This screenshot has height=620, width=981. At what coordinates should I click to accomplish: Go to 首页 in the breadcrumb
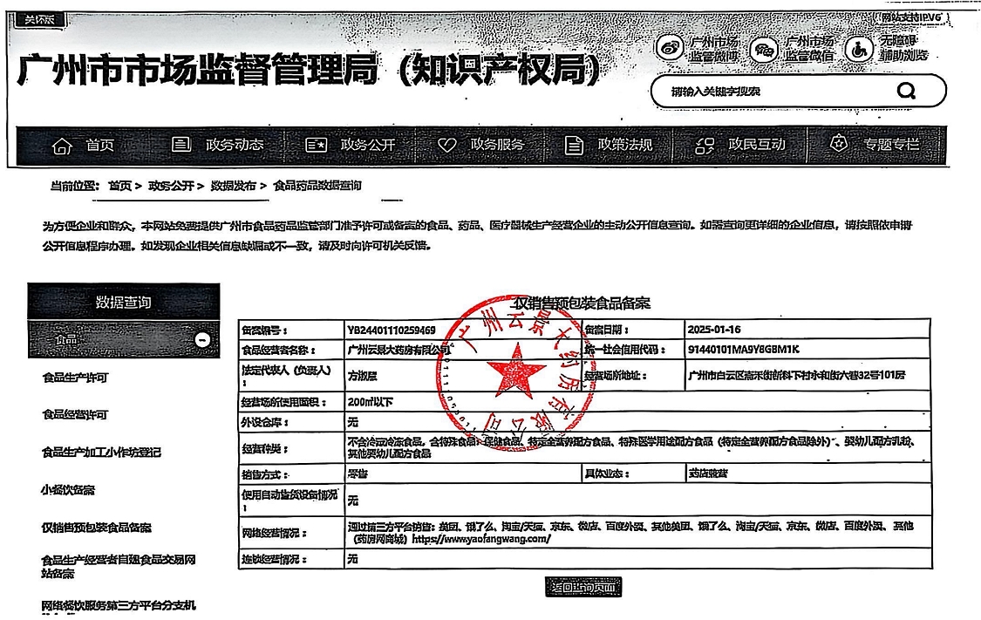point(120,186)
